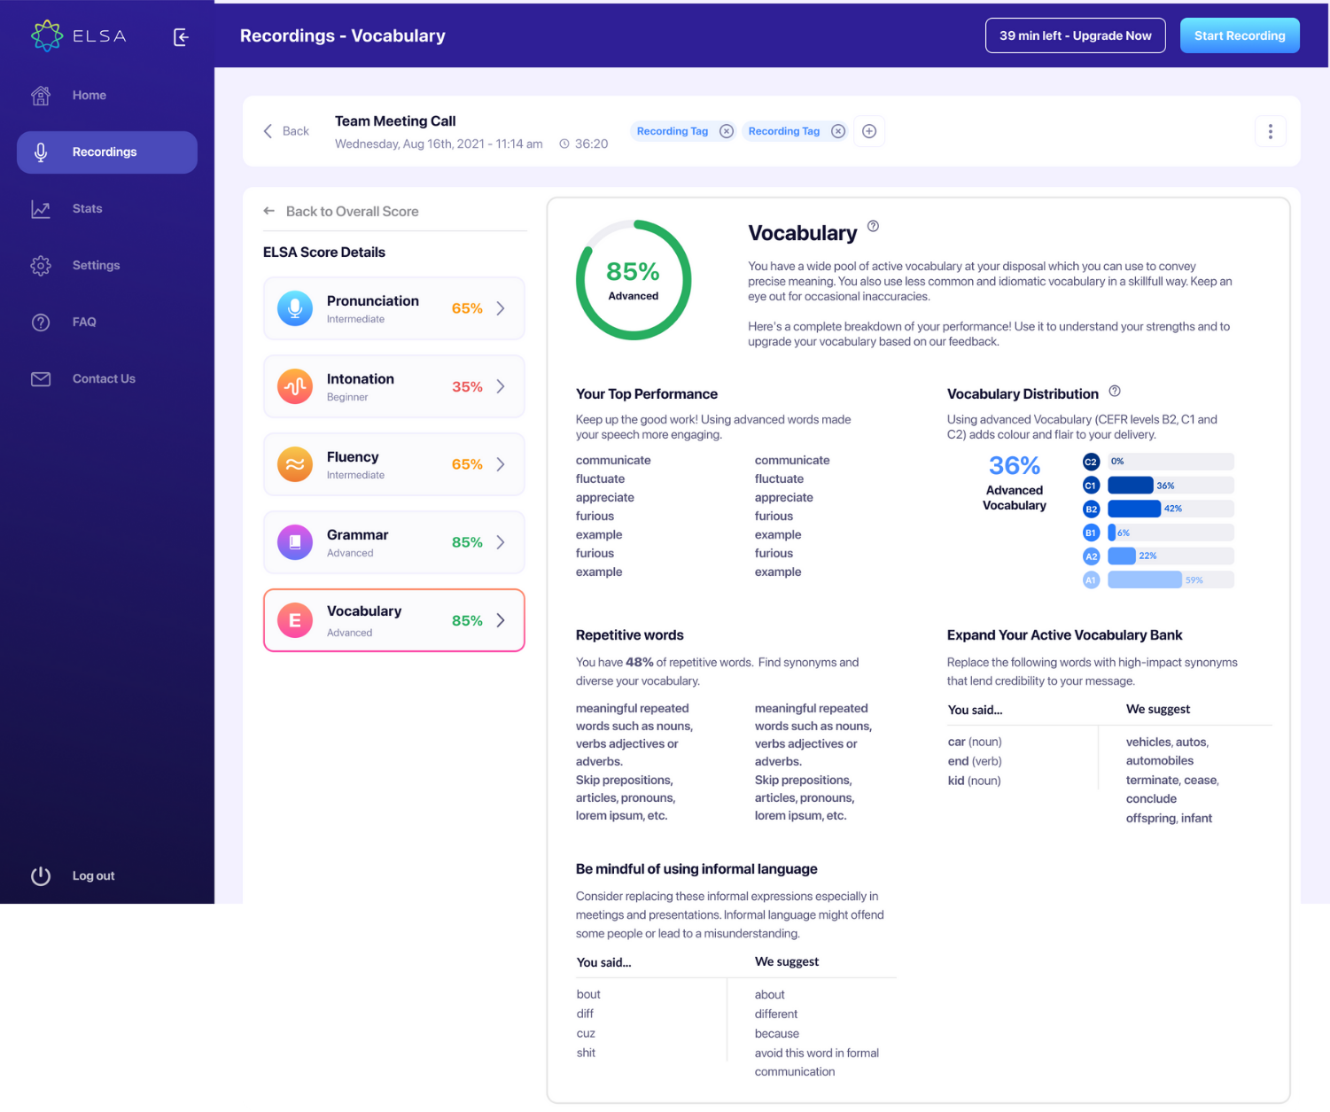Open the Stats chart icon
Image resolution: width=1330 pixels, height=1112 pixels.
pyautogui.click(x=41, y=208)
